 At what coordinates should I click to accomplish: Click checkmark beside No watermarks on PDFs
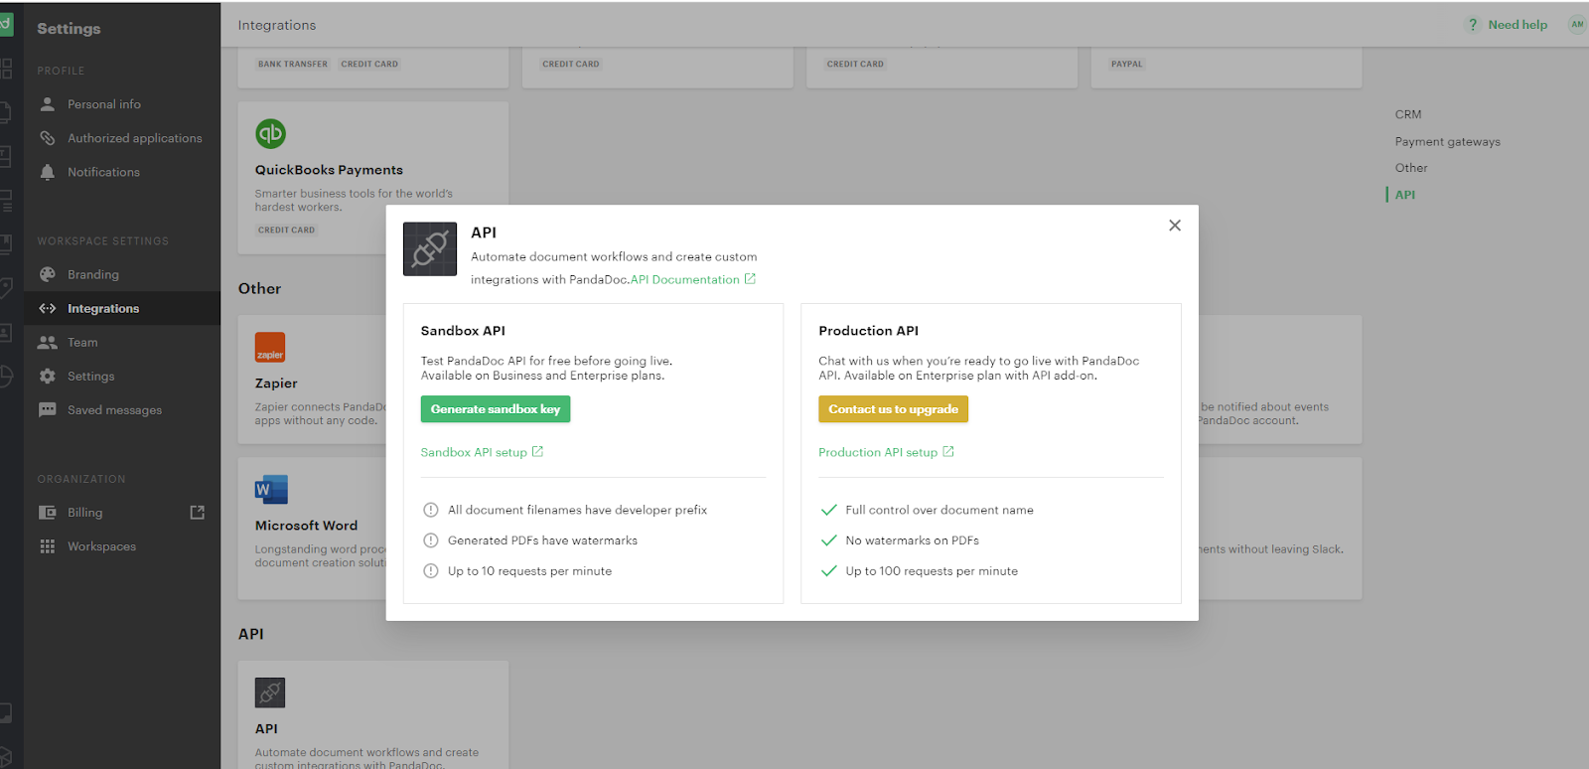(829, 540)
